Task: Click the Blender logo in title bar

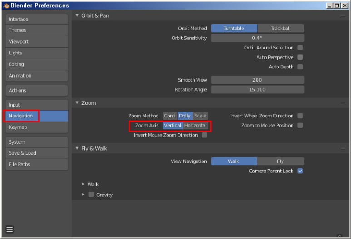Action: [5, 5]
